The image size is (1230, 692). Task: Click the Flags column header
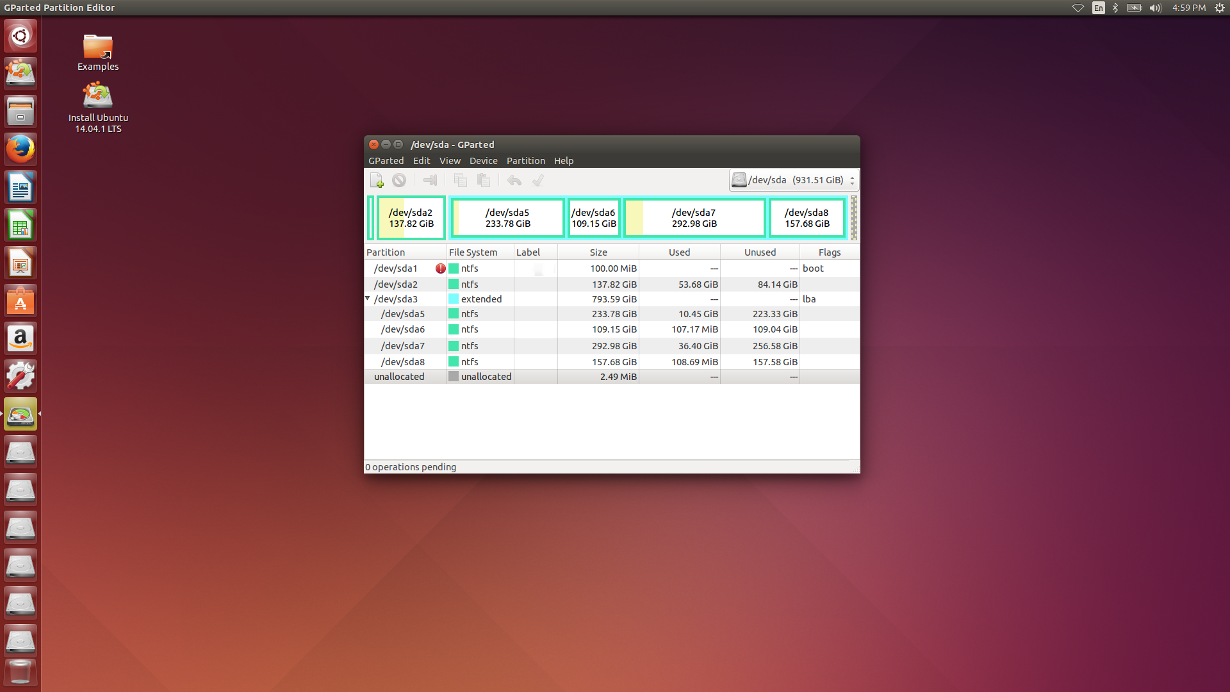tap(830, 252)
